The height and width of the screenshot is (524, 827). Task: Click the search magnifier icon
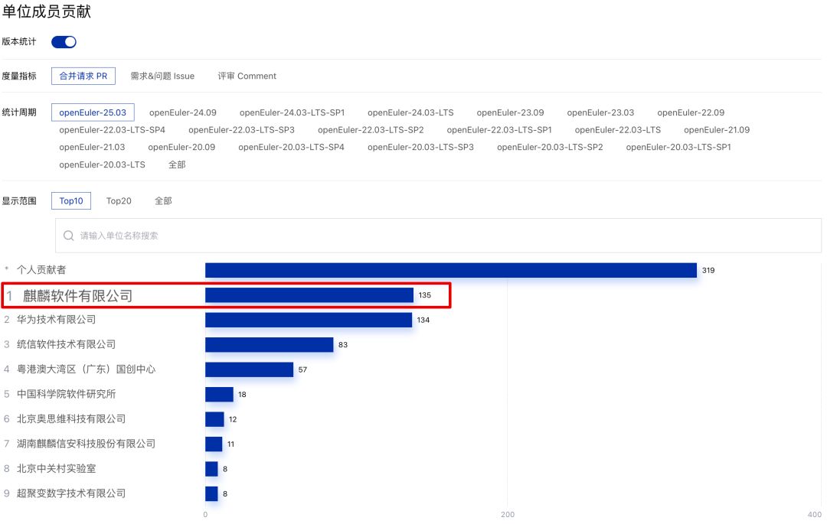click(x=69, y=236)
